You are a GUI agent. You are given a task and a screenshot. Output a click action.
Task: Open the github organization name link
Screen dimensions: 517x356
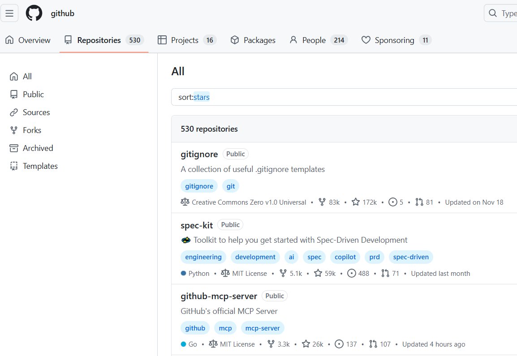coord(62,13)
